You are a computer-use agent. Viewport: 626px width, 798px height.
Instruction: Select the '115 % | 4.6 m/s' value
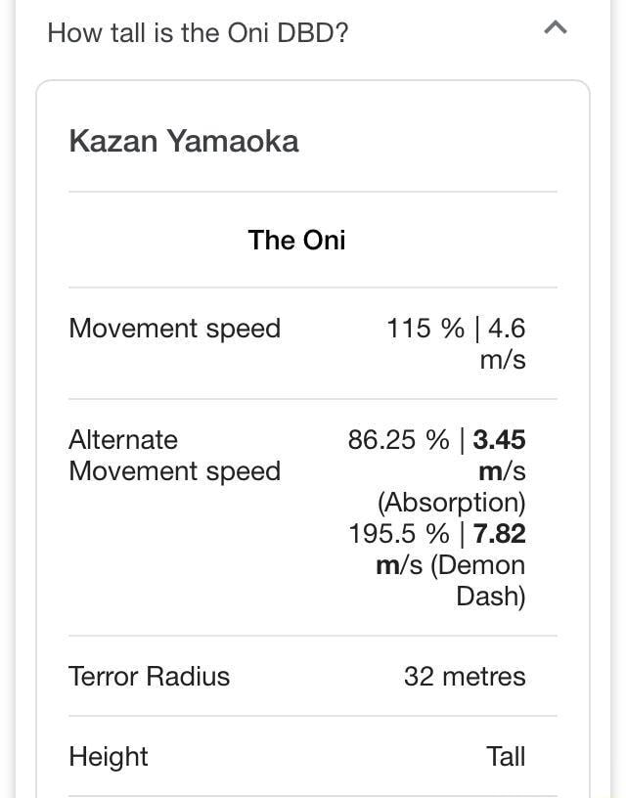[x=457, y=342]
